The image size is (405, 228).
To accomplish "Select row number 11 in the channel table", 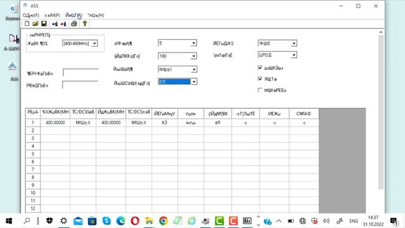I will [x=33, y=201].
